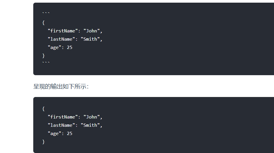Click "age" key in the fenced block
The height and width of the screenshot is (153, 274).
[x=54, y=47]
